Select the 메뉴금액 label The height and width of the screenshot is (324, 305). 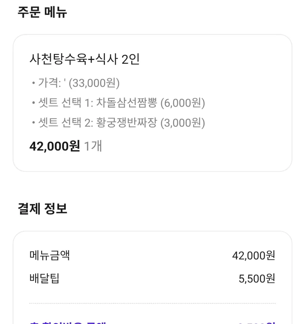pyautogui.click(x=50, y=255)
